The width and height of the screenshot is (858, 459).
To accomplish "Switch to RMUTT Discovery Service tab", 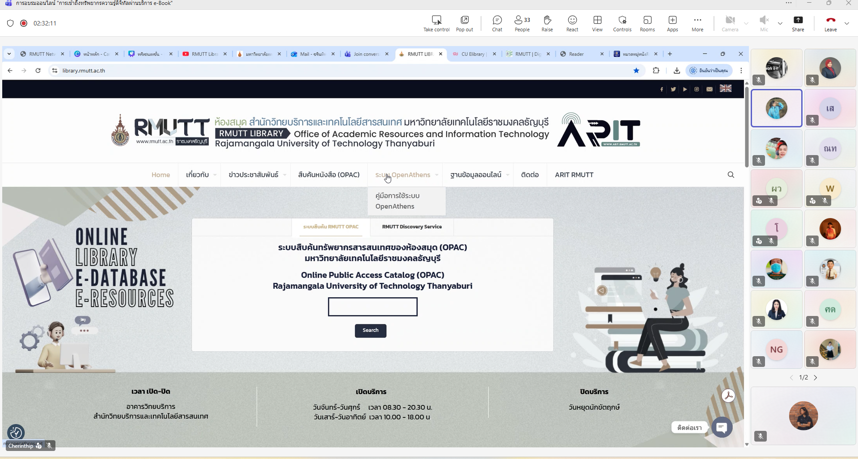I will click(411, 227).
